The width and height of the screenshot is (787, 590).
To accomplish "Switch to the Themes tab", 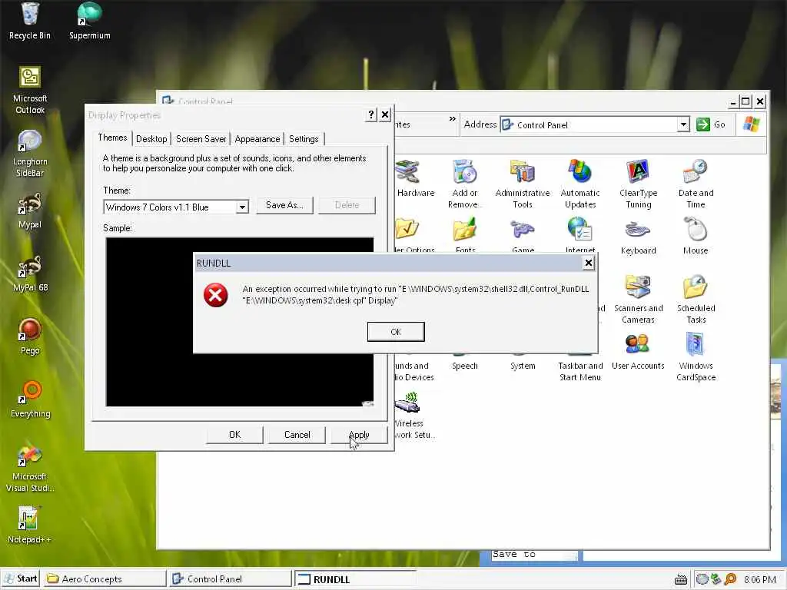I will coord(112,138).
